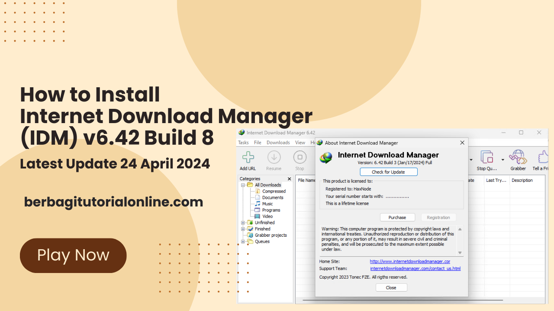The image size is (554, 311).
Task: Click the File Name column header
Action: point(306,180)
